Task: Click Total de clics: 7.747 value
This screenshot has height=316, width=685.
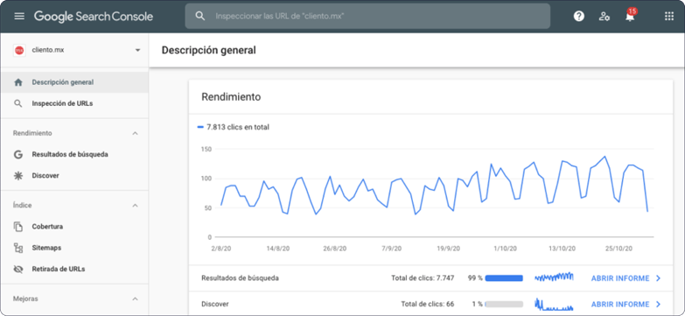Action: 423,278
